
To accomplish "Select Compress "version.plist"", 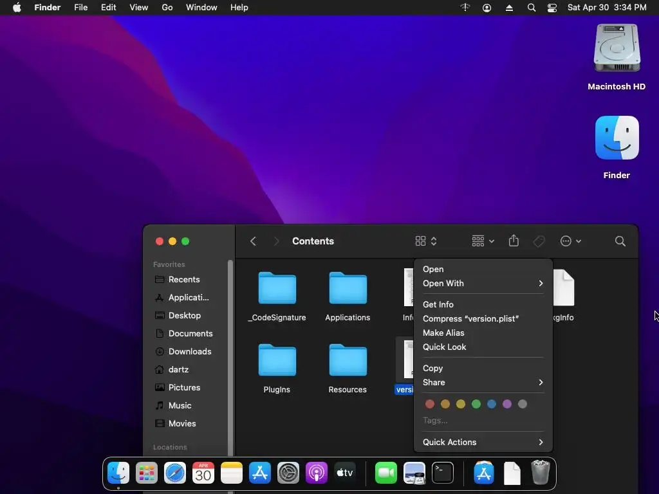I will click(483, 319).
